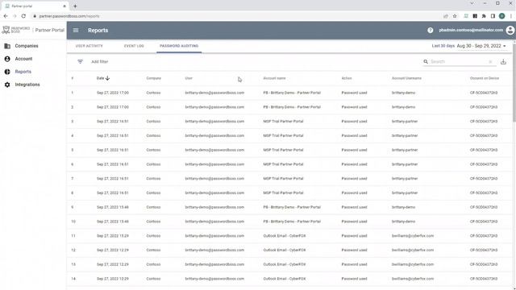Image resolution: width=516 pixels, height=290 pixels.
Task: Click row 2 Password used action cell
Action: tap(354, 107)
